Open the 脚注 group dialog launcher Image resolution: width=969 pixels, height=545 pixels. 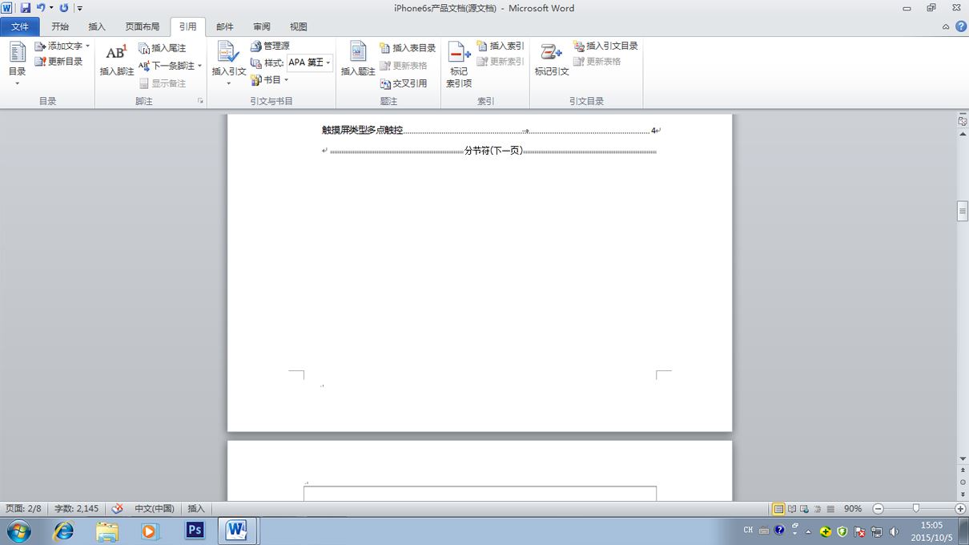pos(200,101)
